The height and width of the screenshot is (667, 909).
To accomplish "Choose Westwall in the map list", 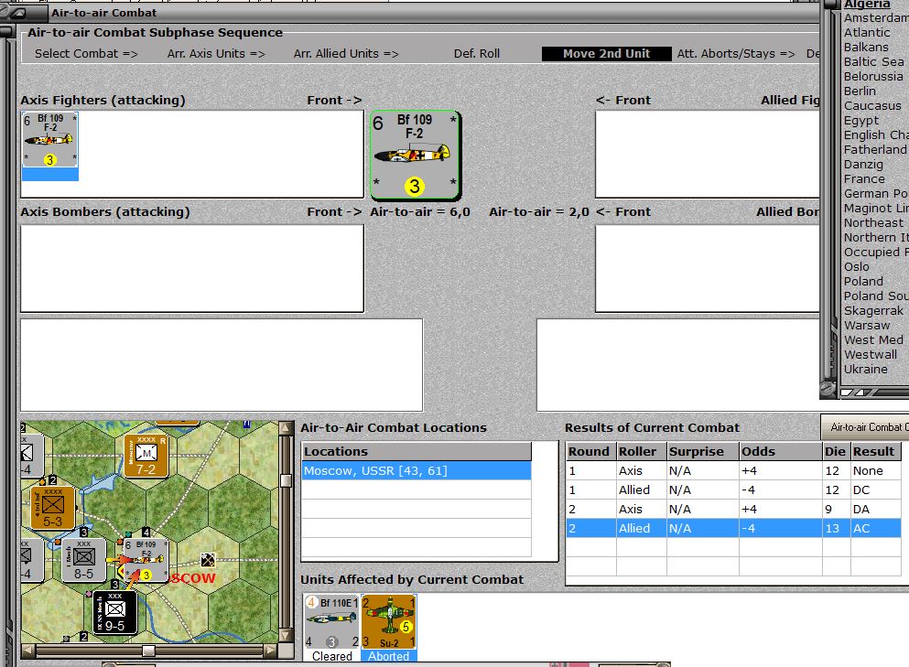I will 871,354.
